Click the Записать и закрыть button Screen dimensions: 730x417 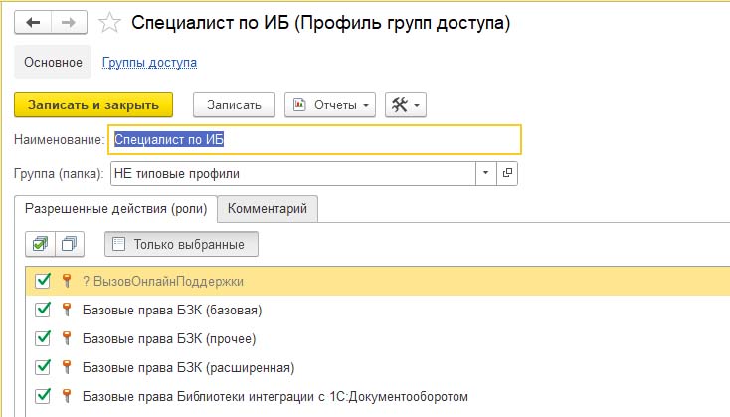[x=93, y=105]
